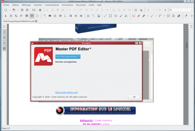Image resolution: width=195 pixels, height=131 pixels.
Task: Open the attachments sidebar paperclip icon
Action: [x=4, y=38]
